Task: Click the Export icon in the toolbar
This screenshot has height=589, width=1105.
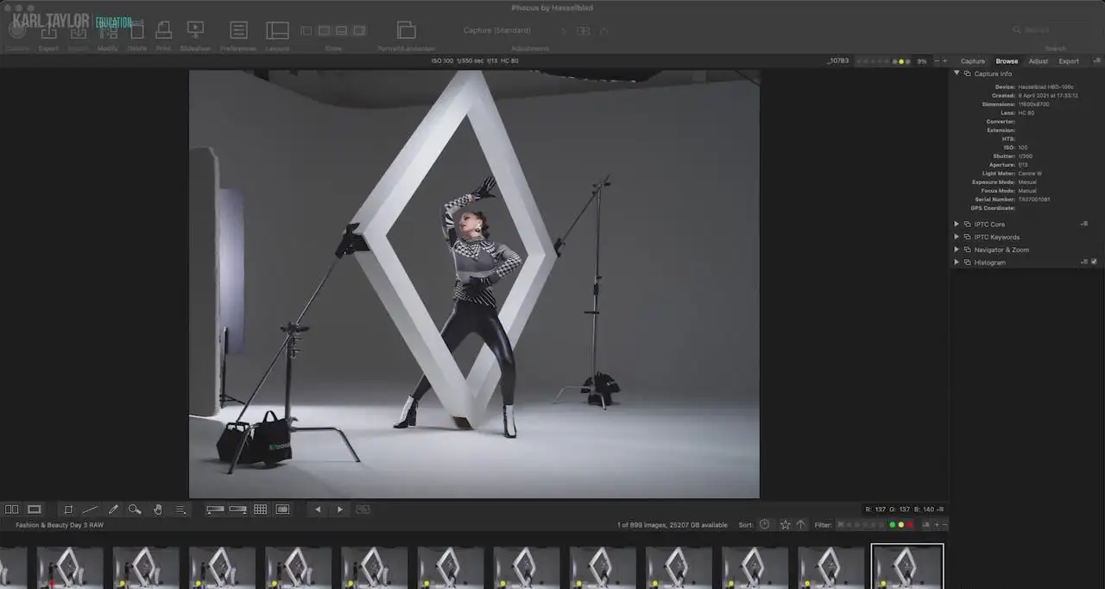Action: pyautogui.click(x=48, y=30)
